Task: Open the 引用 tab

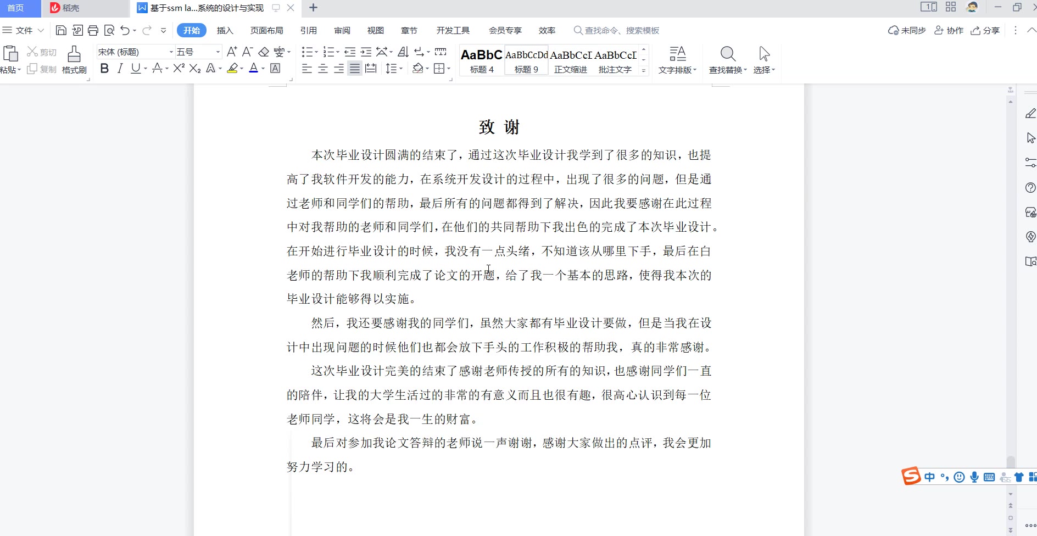Action: pos(309,30)
